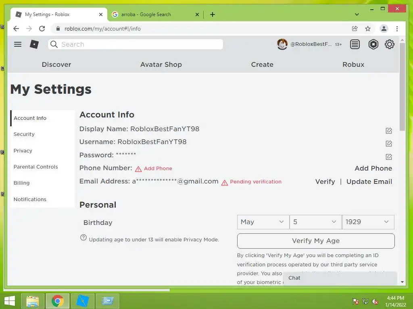413x309 pixels.
Task: Open the Avatar Shop navigation item
Action: 161,64
